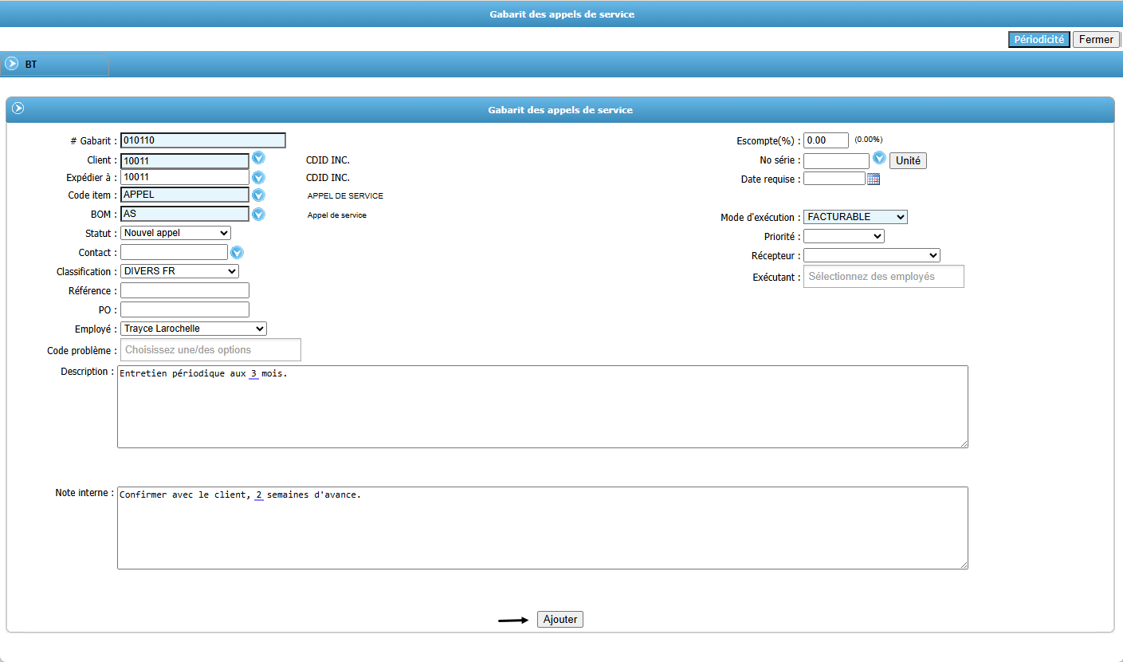Open the Statut dropdown showing Nouvel appel
This screenshot has height=662, width=1123.
point(175,233)
